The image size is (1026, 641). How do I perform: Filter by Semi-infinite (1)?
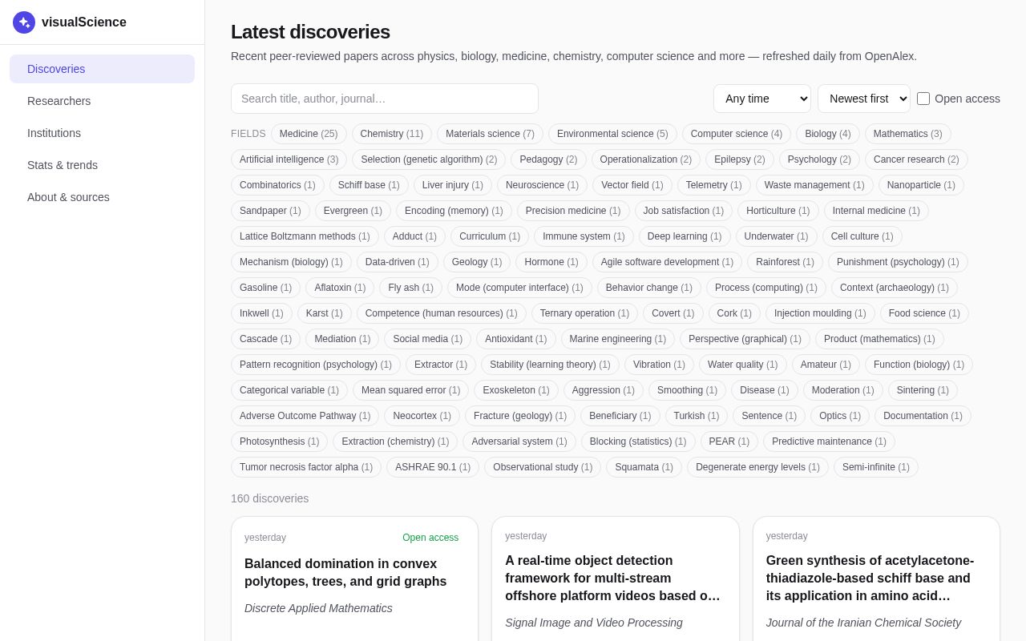(876, 467)
